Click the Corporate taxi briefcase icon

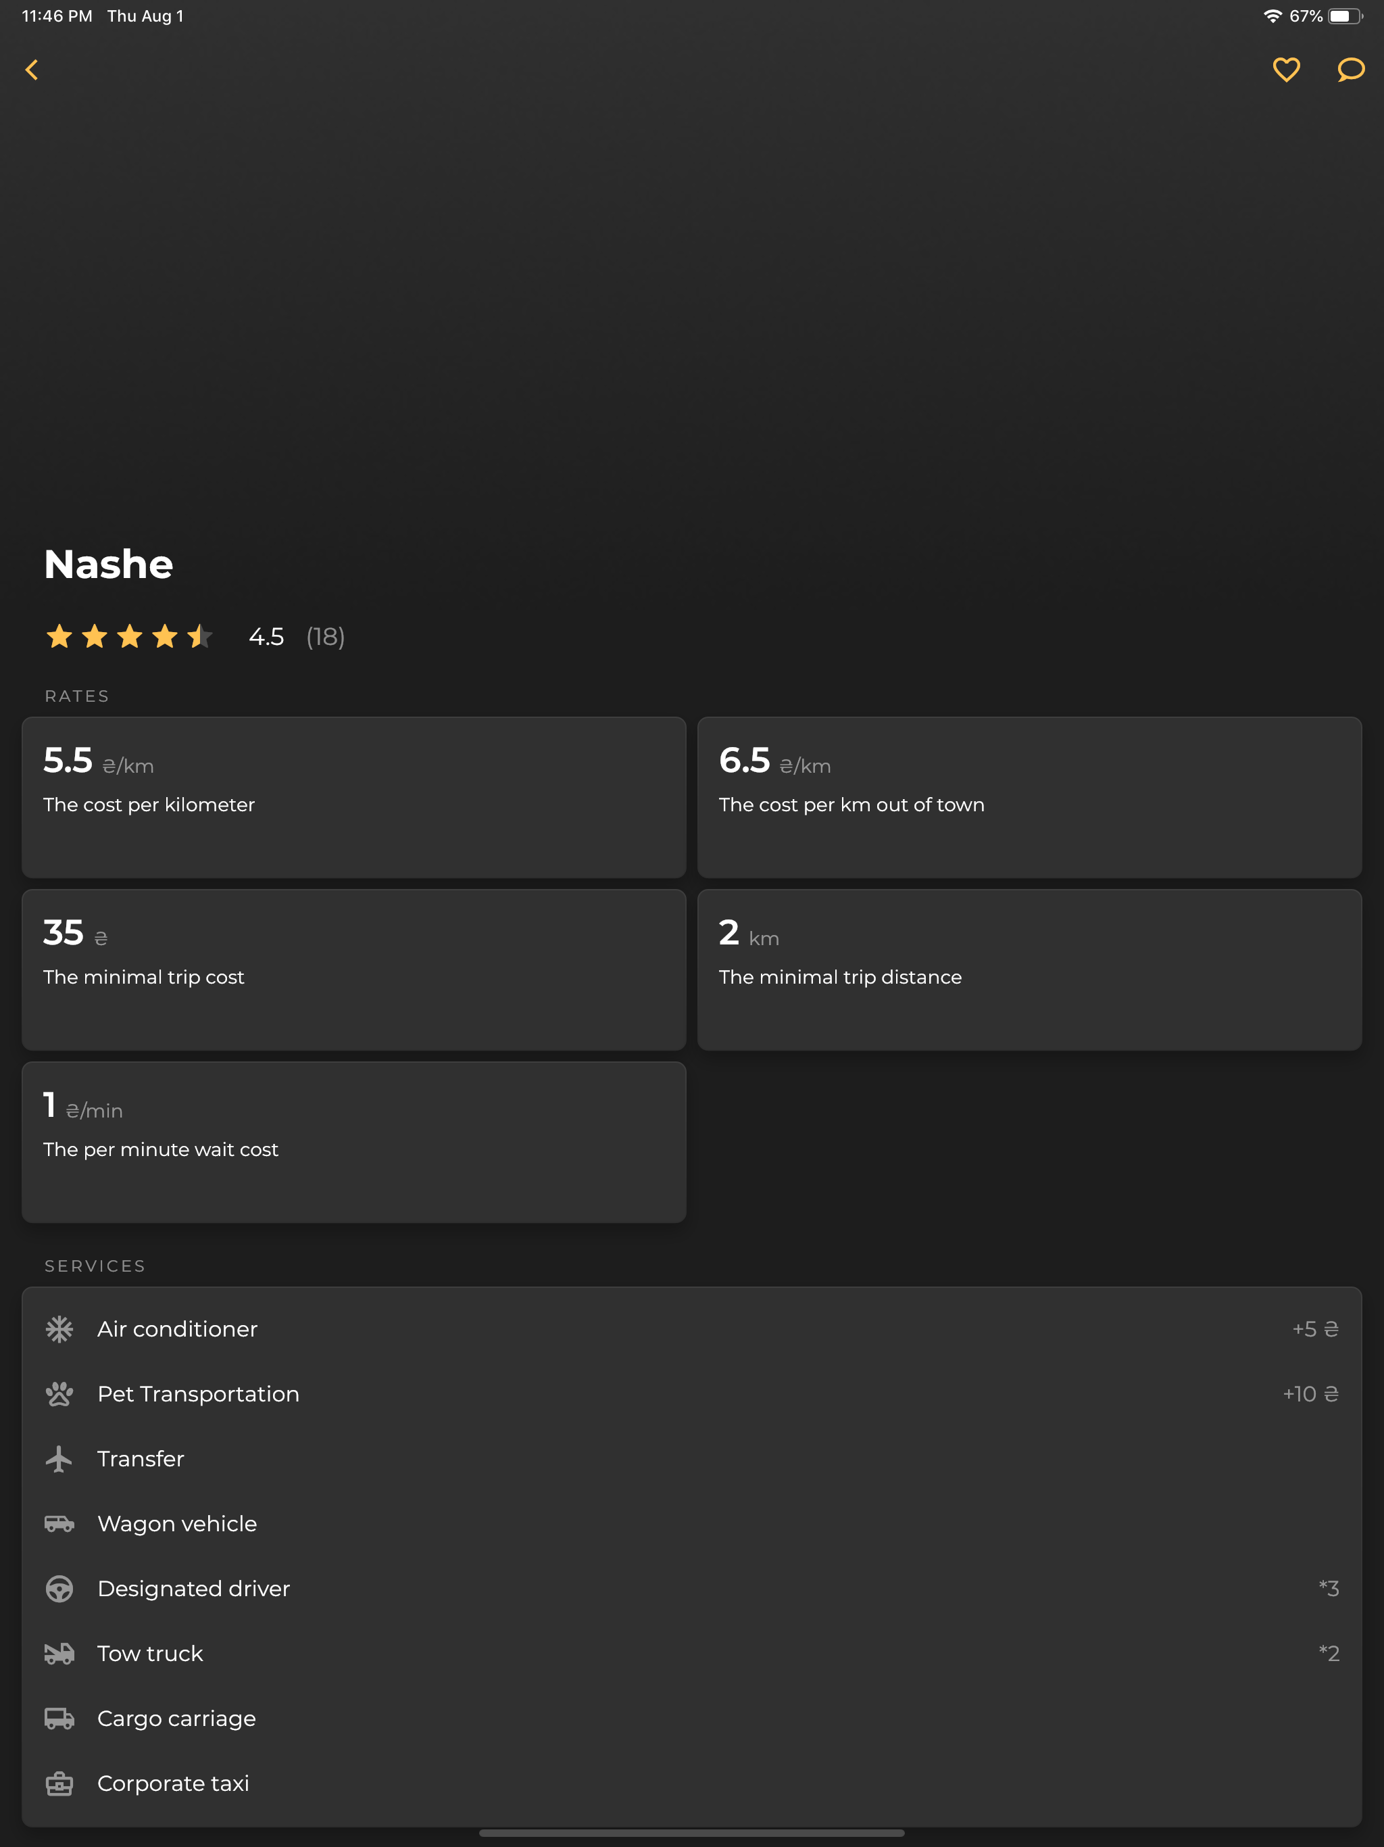click(x=59, y=1783)
